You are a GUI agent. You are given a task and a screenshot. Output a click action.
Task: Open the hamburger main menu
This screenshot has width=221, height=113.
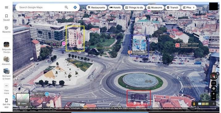(6, 7)
